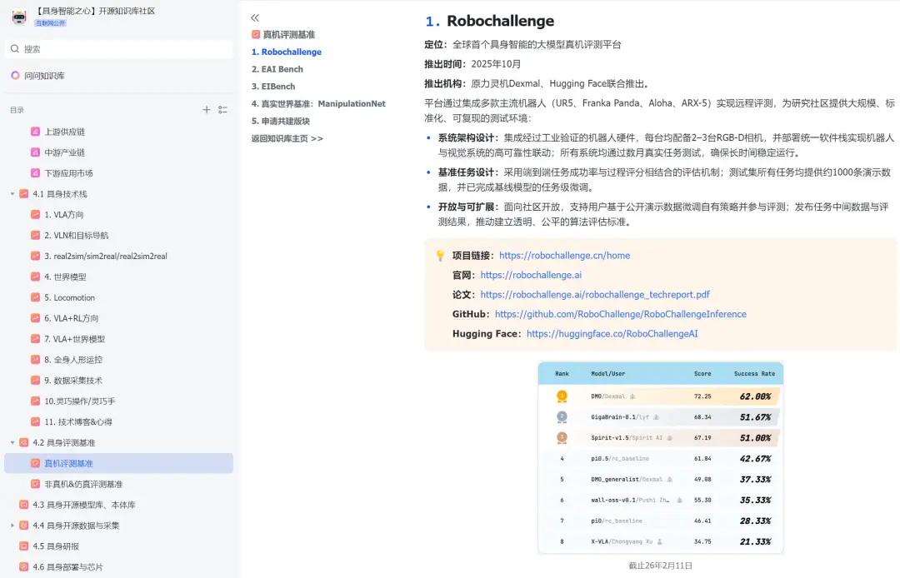
Task: Click the 目录 label in sidebar
Action: click(x=17, y=110)
